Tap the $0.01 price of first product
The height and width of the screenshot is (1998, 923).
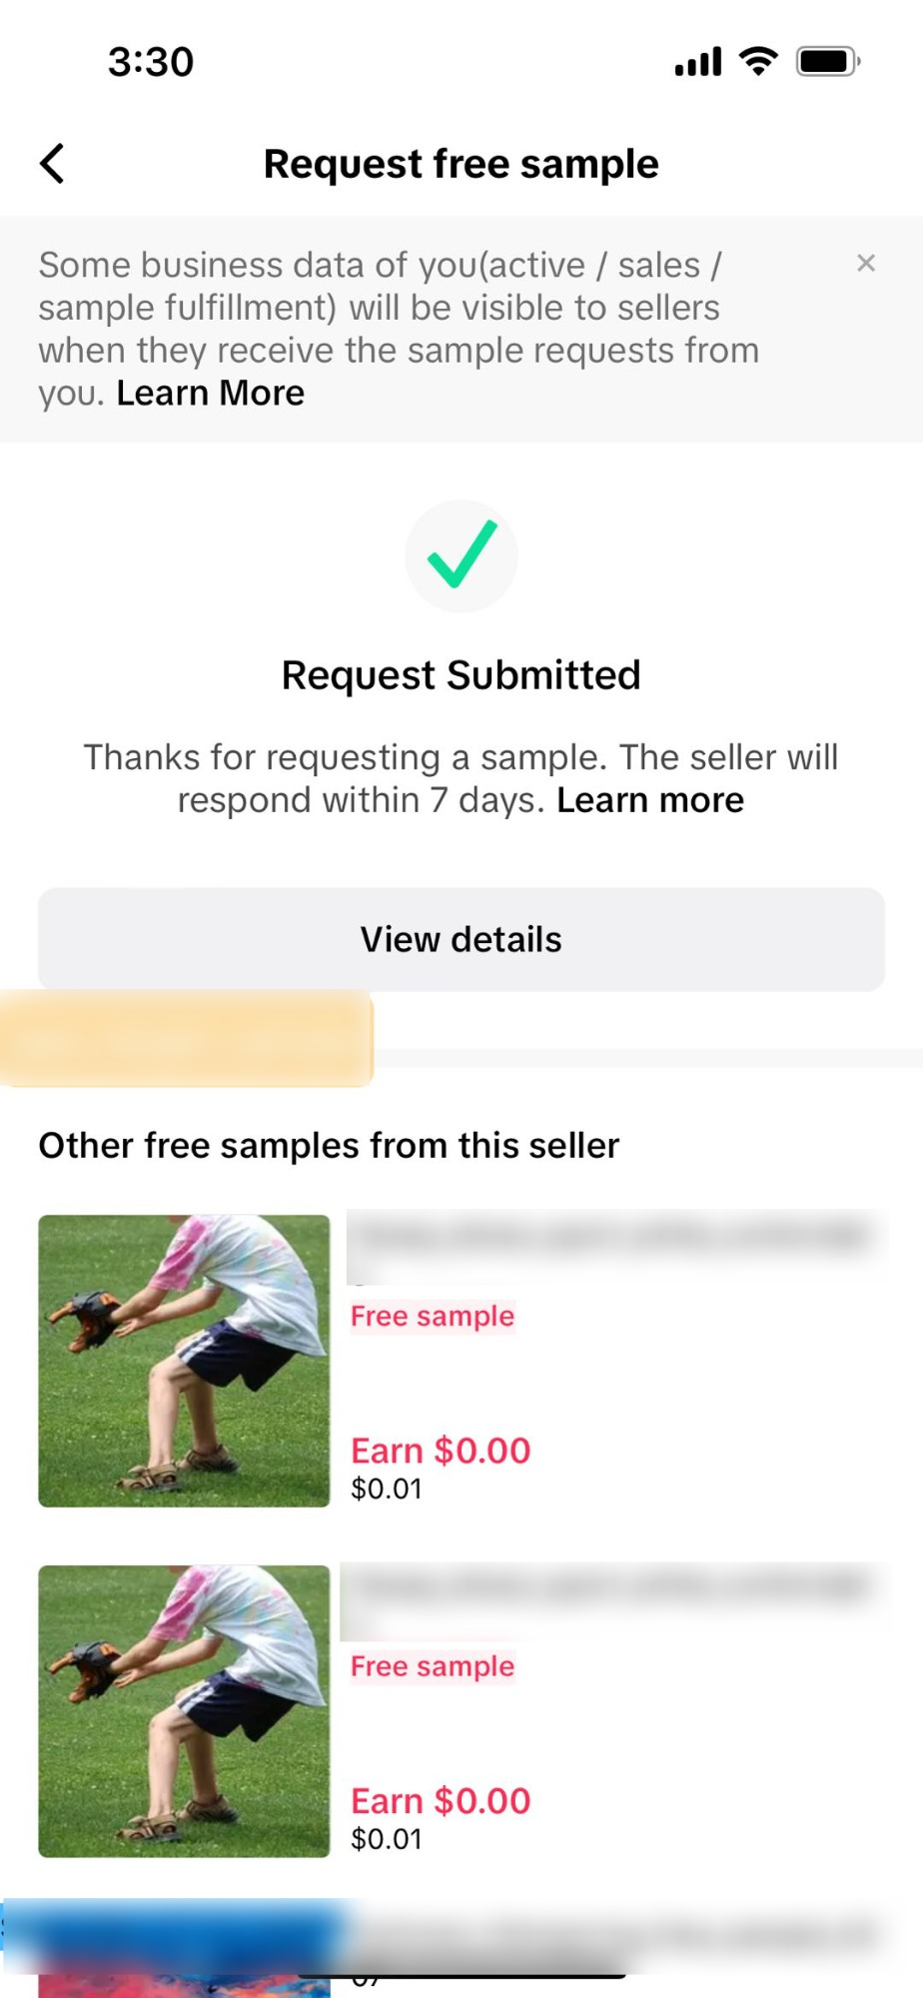387,1489
